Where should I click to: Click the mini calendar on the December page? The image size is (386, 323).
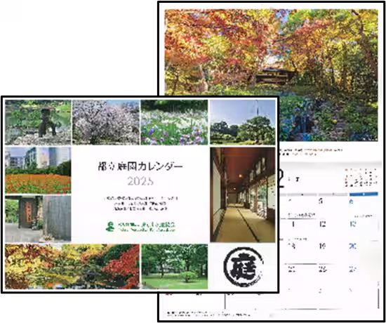(x=361, y=178)
